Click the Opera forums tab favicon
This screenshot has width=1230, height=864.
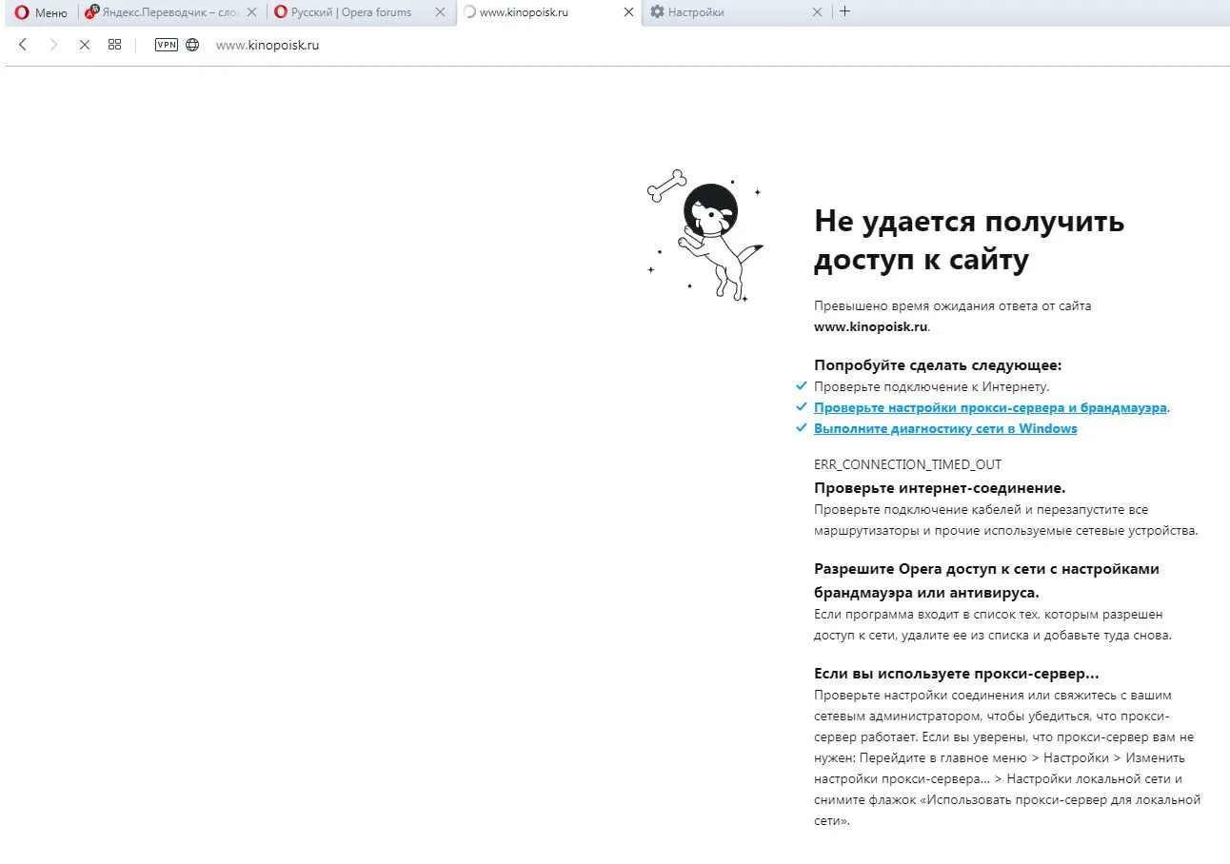tap(281, 12)
